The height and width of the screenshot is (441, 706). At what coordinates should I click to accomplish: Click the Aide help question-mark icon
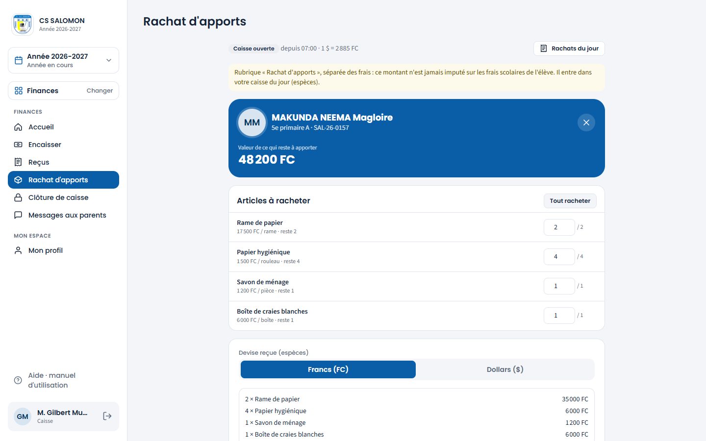(18, 380)
